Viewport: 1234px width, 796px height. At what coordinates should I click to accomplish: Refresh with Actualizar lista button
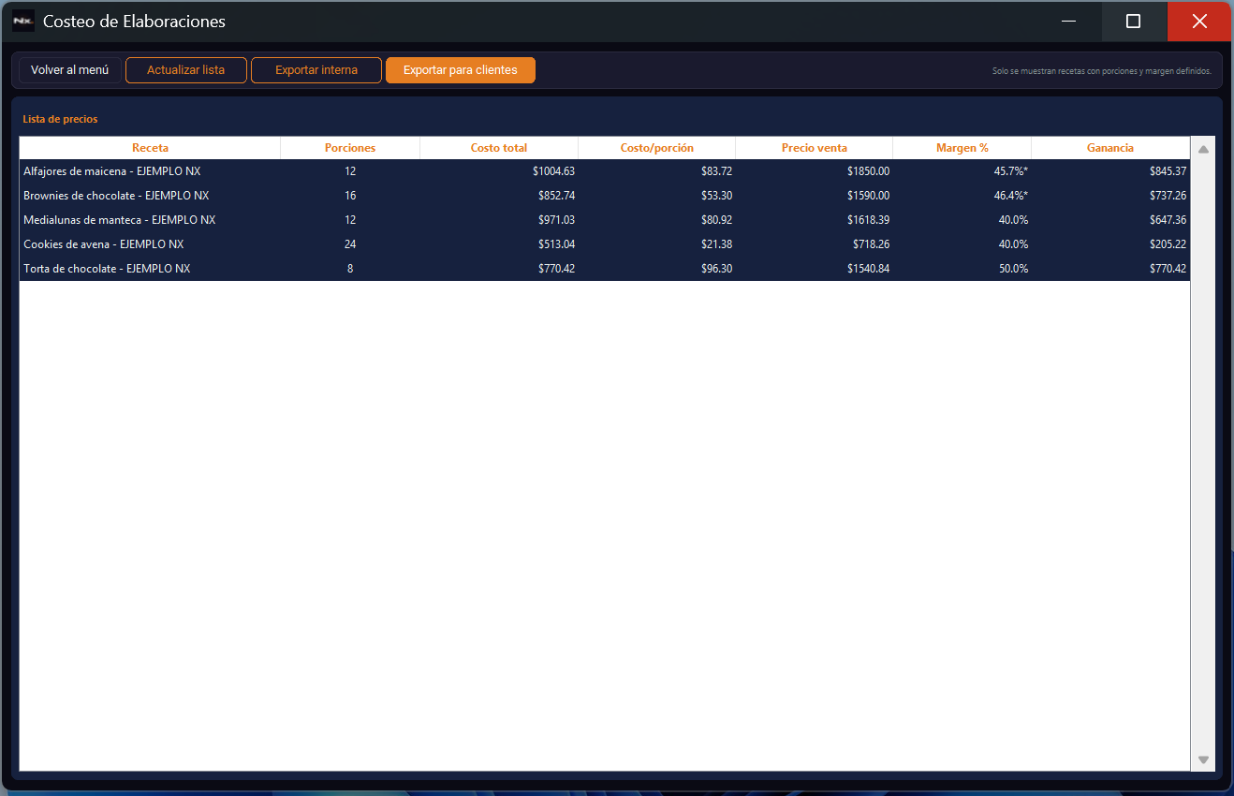186,70
